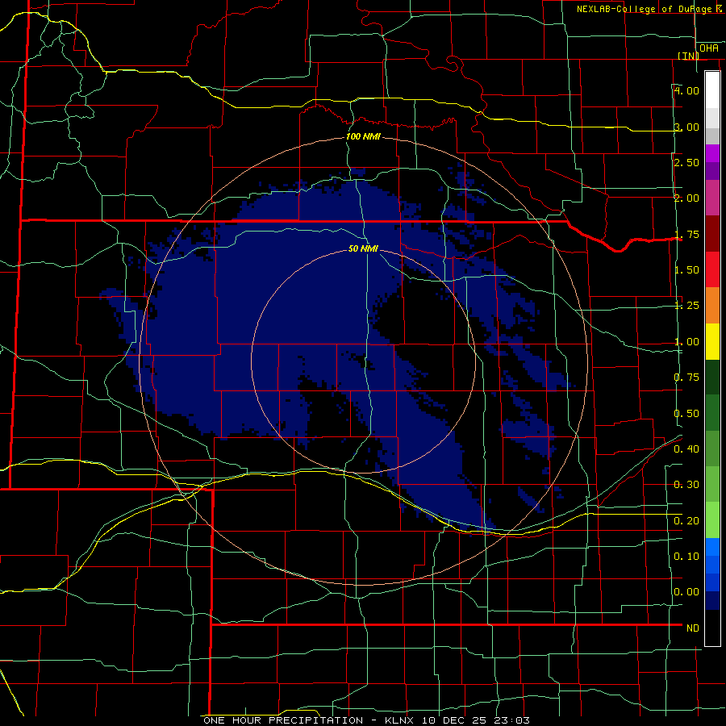Pick the pink-magenta 2.00 legend swatch

tap(712, 198)
